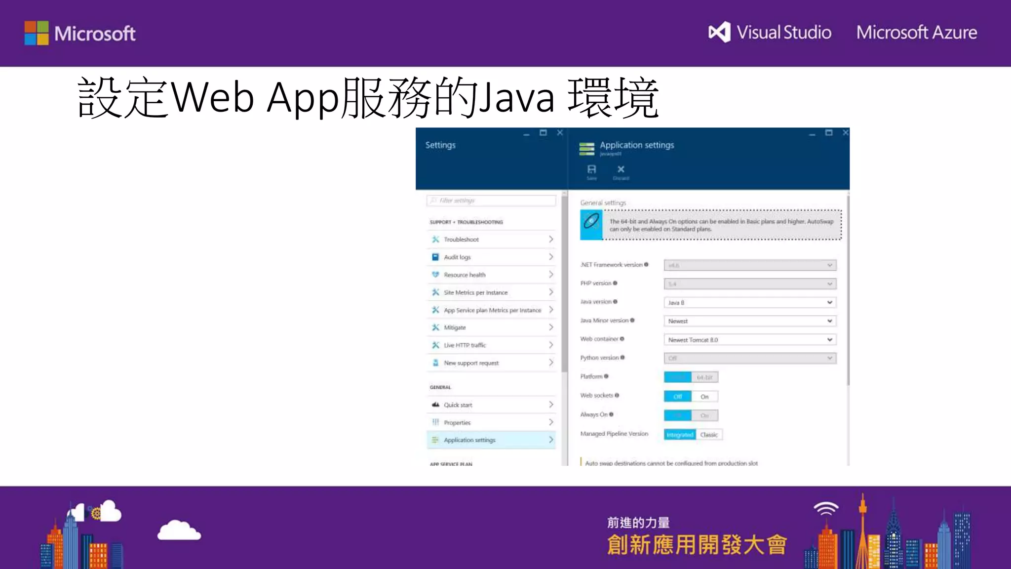This screenshot has width=1011, height=569.
Task: Set Platform to 64-bit
Action: click(x=704, y=377)
